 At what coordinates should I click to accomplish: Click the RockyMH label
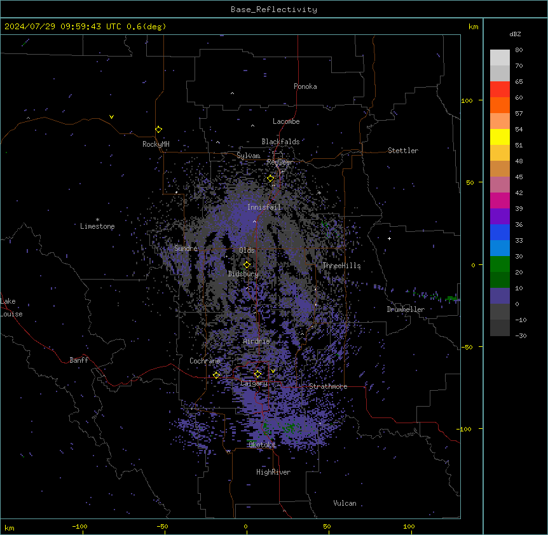click(x=156, y=144)
